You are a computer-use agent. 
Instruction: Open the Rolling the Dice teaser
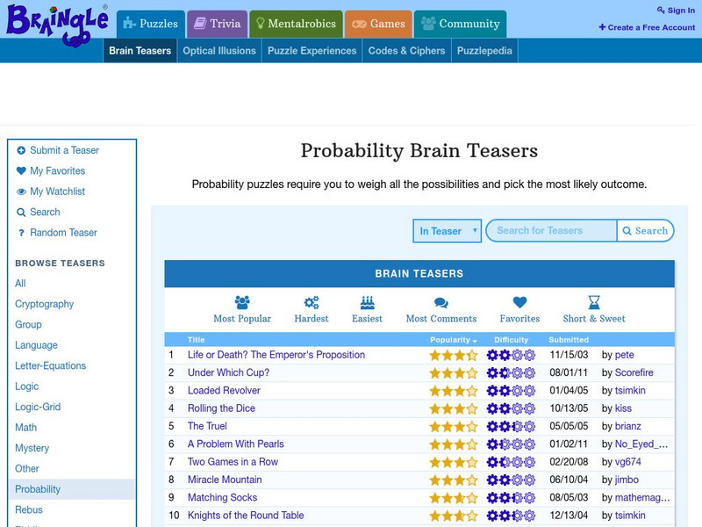pos(221,408)
